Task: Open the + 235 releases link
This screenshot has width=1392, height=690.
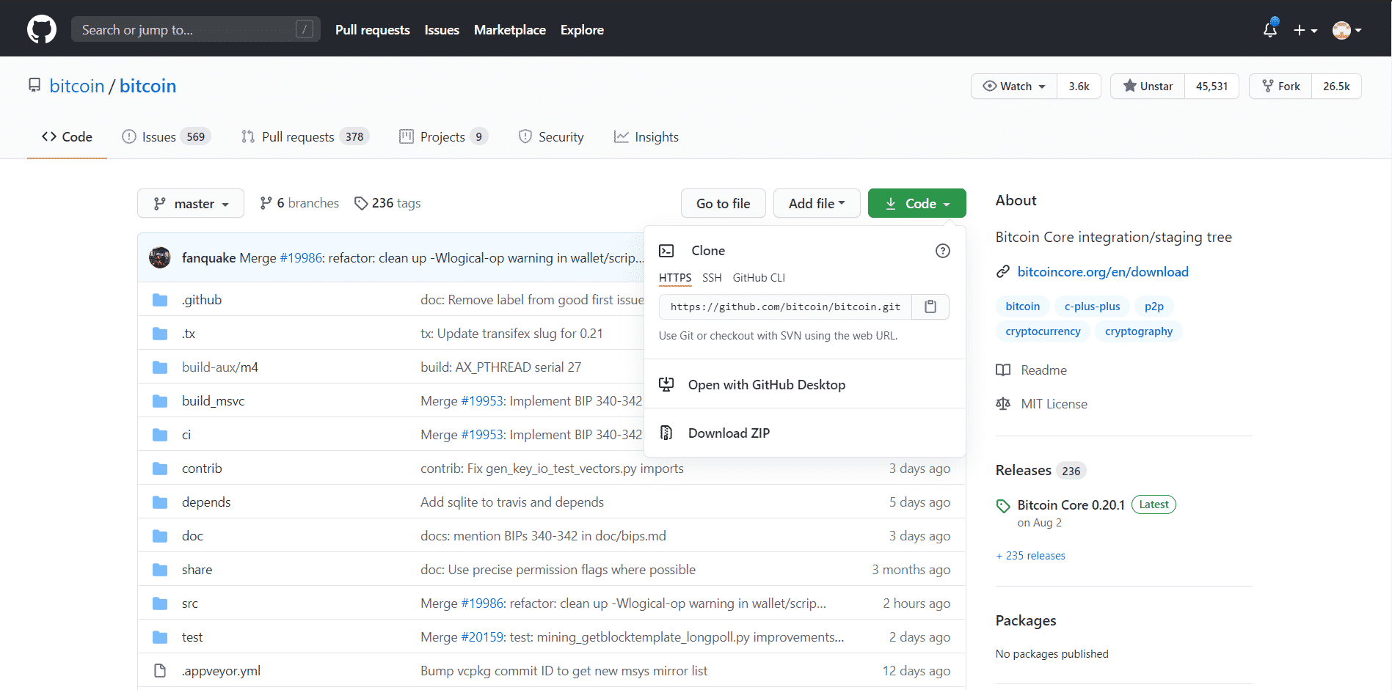Action: (1030, 556)
